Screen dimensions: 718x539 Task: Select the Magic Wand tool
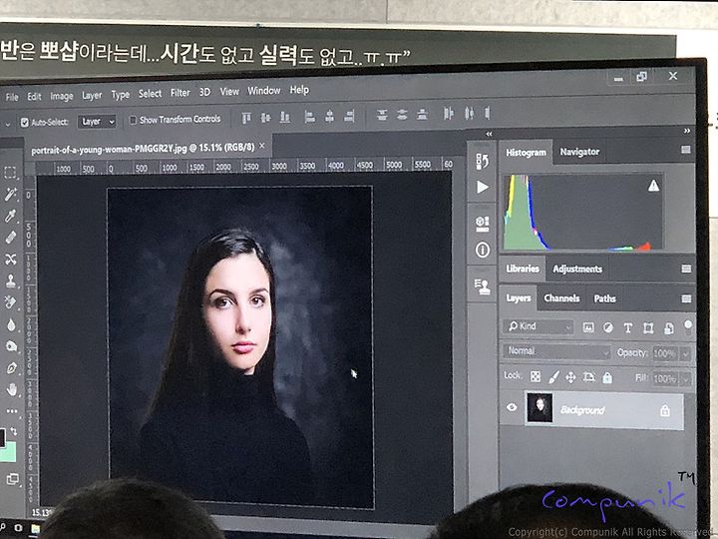pyautogui.click(x=11, y=195)
